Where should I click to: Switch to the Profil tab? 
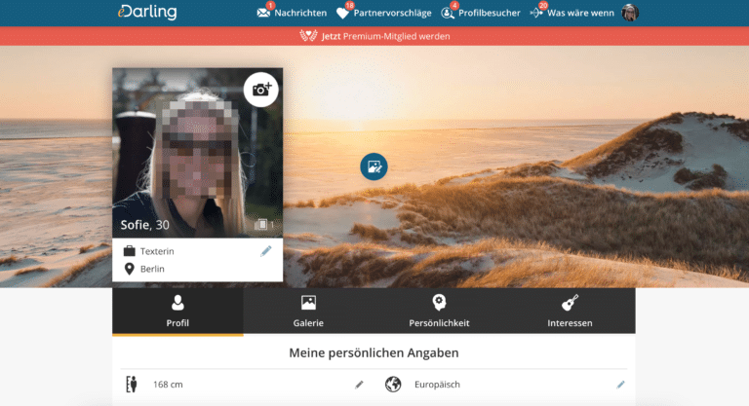pyautogui.click(x=177, y=312)
